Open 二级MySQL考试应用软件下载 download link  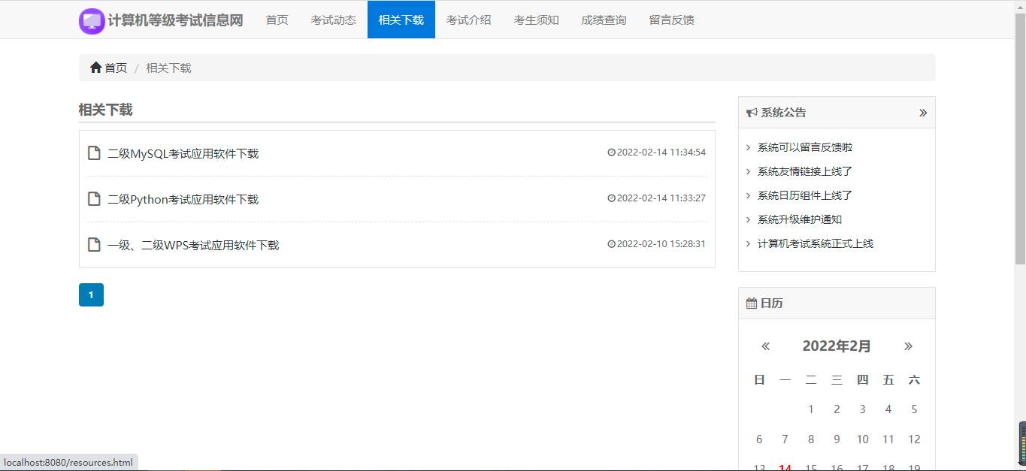183,154
